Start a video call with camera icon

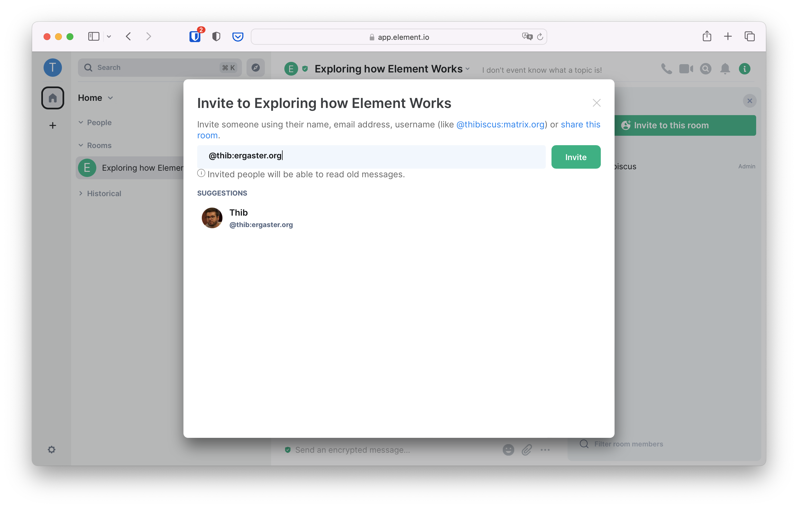[x=686, y=69]
